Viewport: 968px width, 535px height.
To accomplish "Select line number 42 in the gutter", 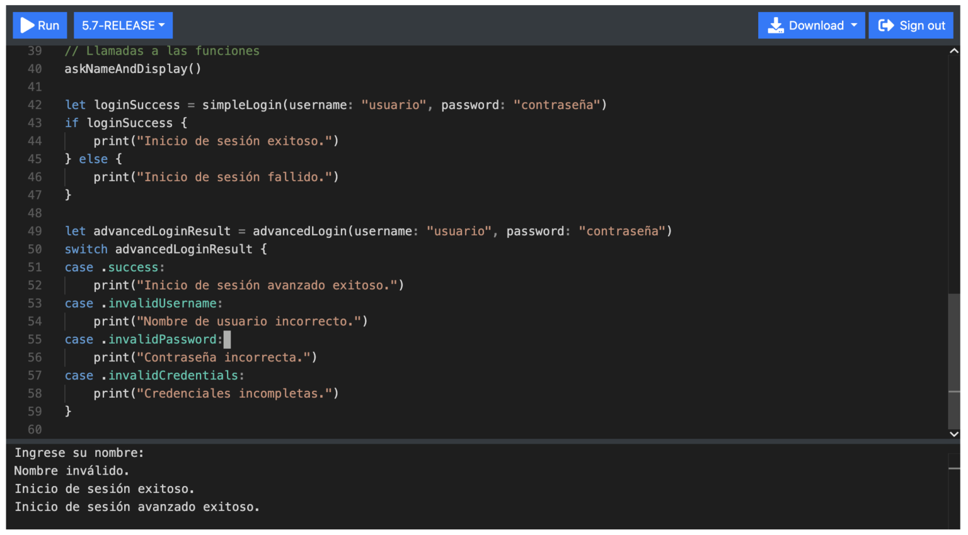I will 35,104.
